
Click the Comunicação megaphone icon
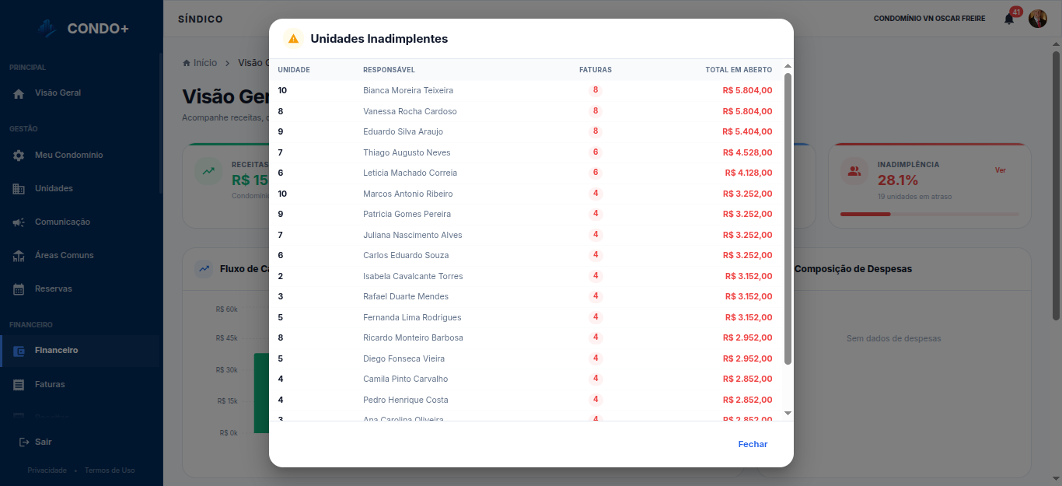[19, 222]
